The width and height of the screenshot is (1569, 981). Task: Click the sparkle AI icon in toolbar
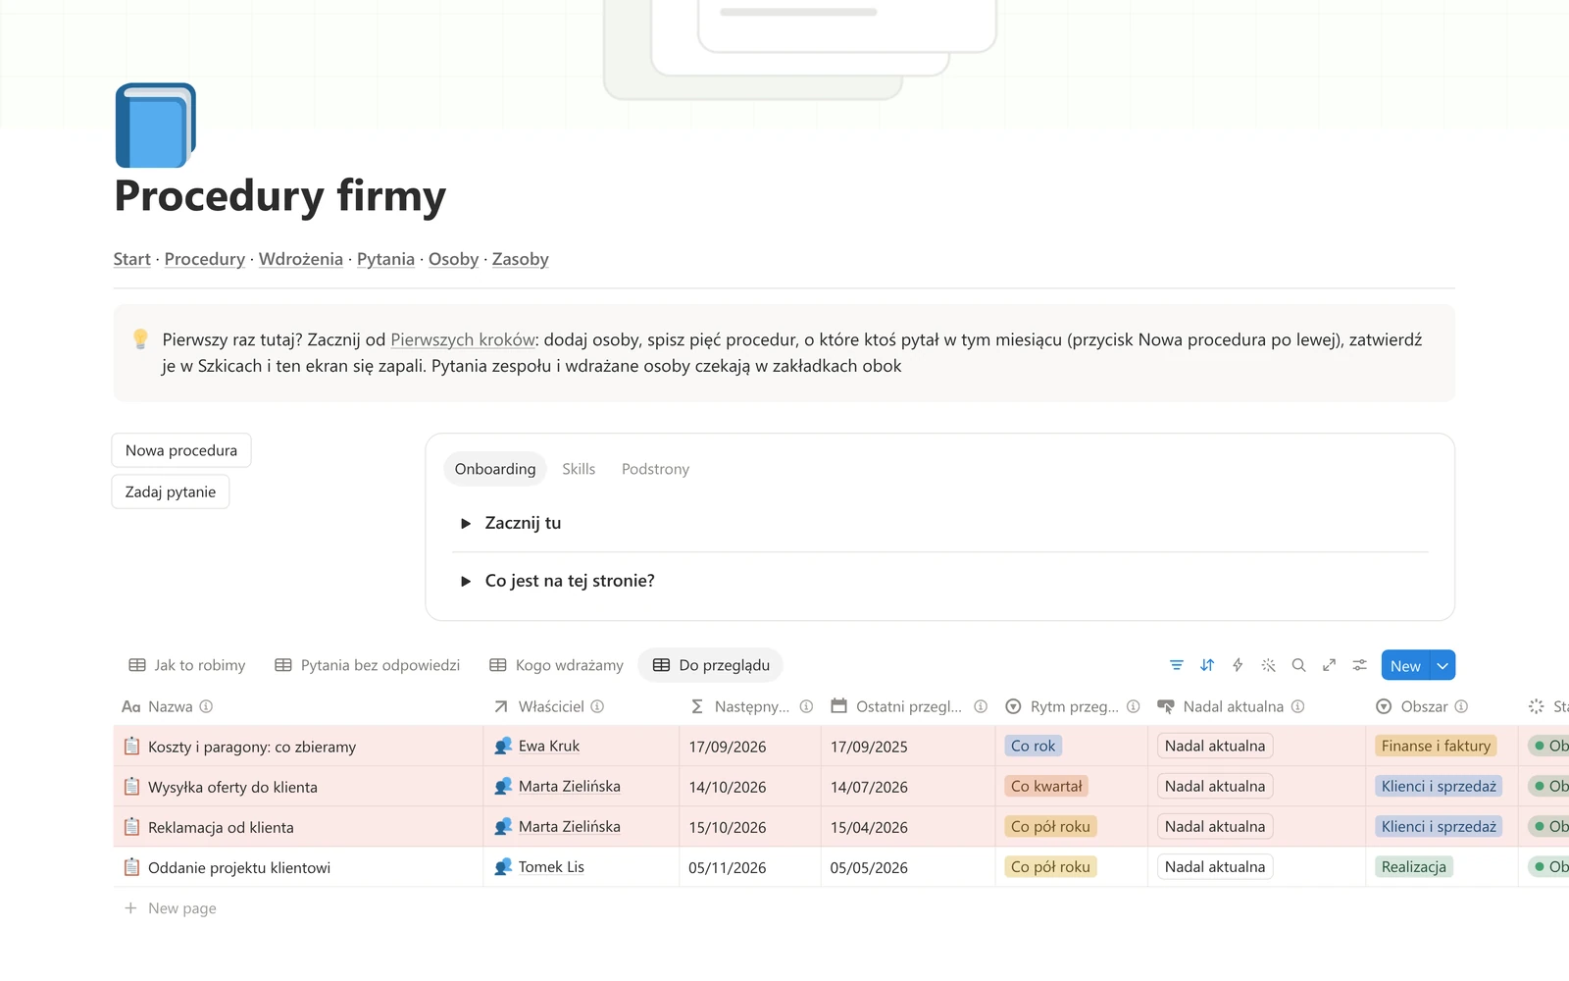coord(1268,665)
